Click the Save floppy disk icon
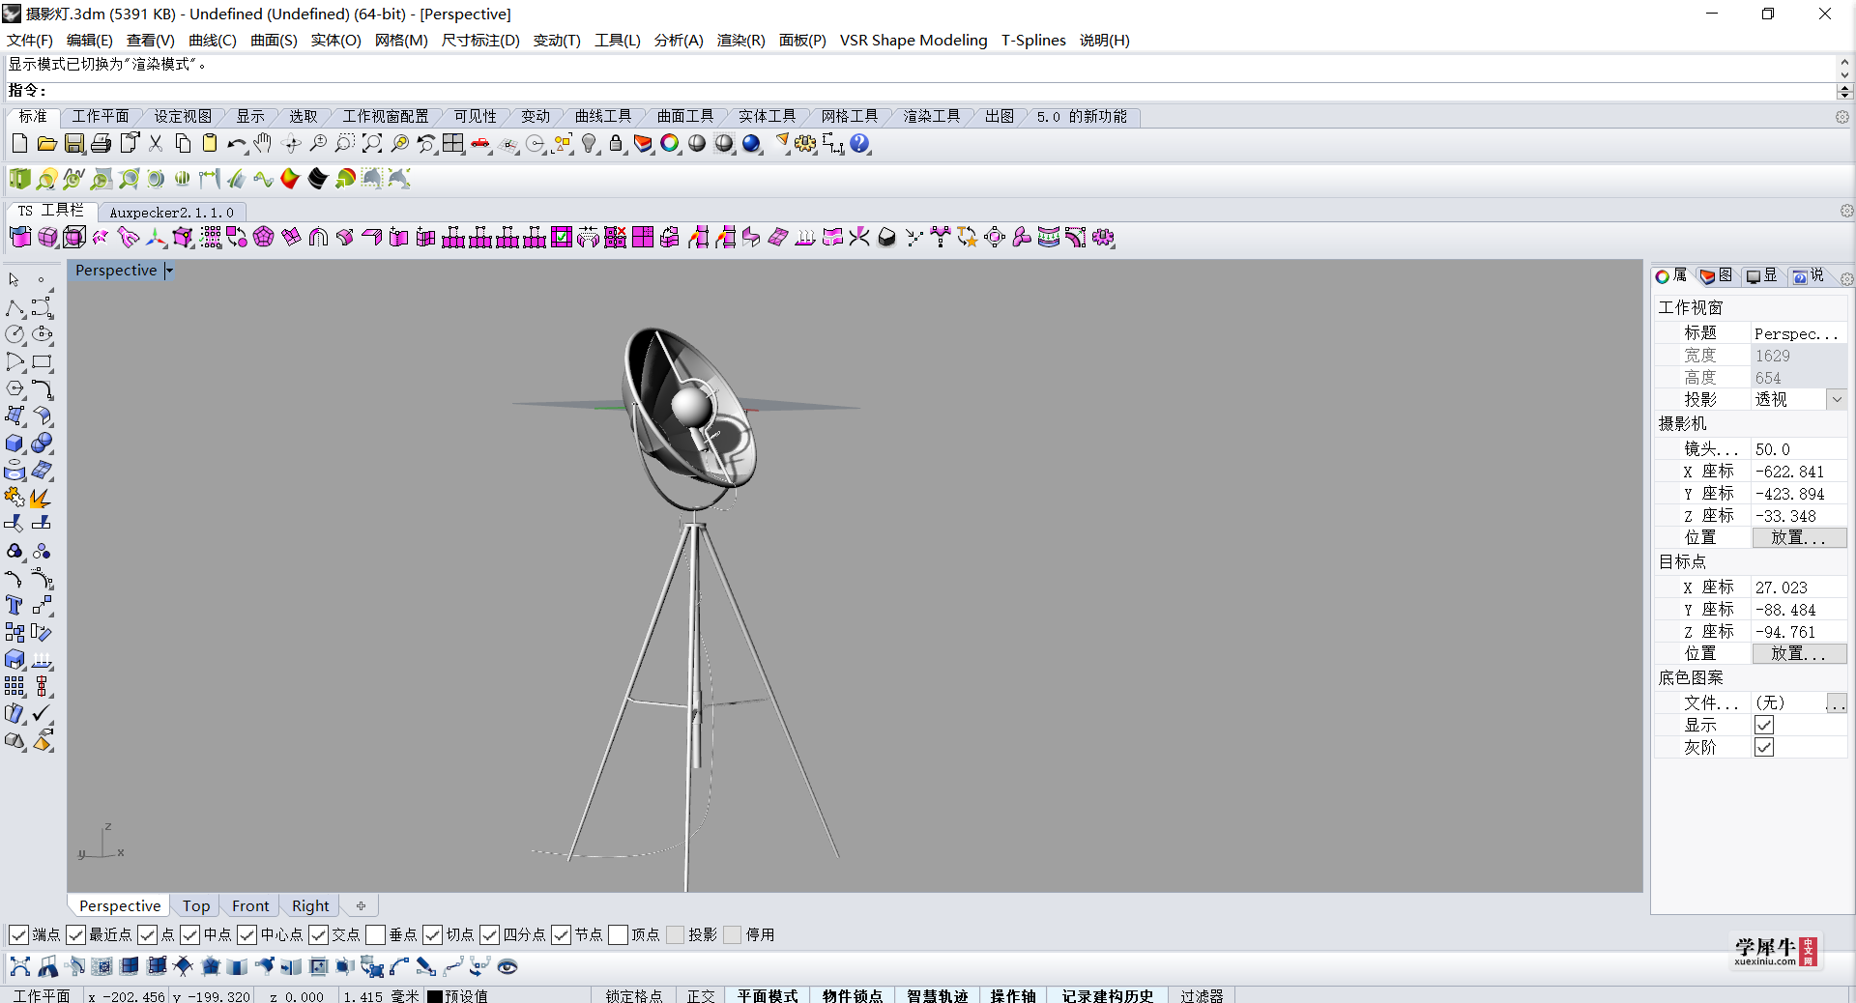1856x1003 pixels. pyautogui.click(x=73, y=144)
